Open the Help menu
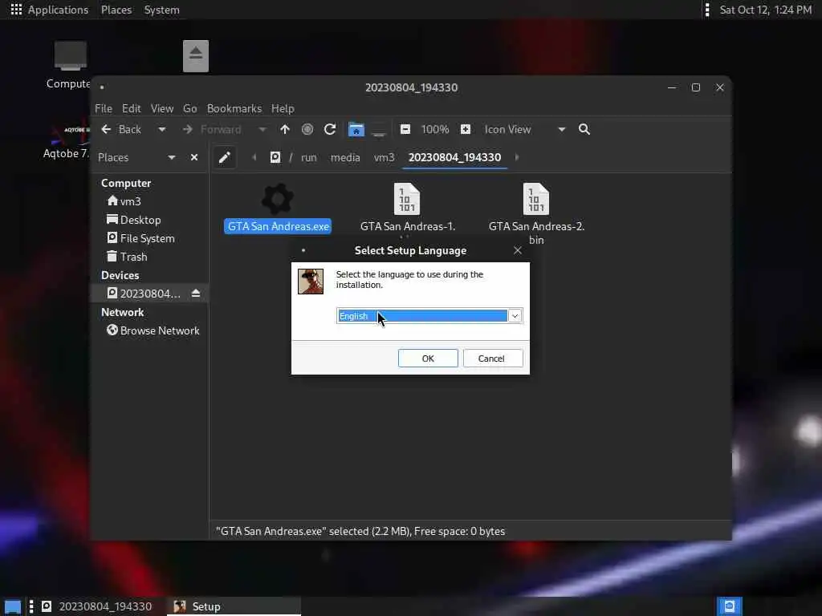This screenshot has height=616, width=822. point(283,108)
